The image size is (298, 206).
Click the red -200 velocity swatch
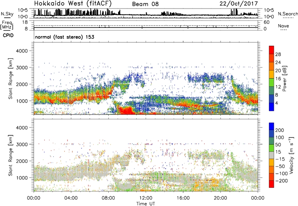[272, 184]
